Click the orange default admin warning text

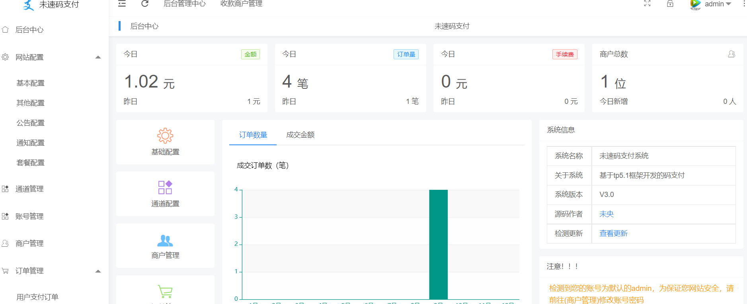(641, 294)
